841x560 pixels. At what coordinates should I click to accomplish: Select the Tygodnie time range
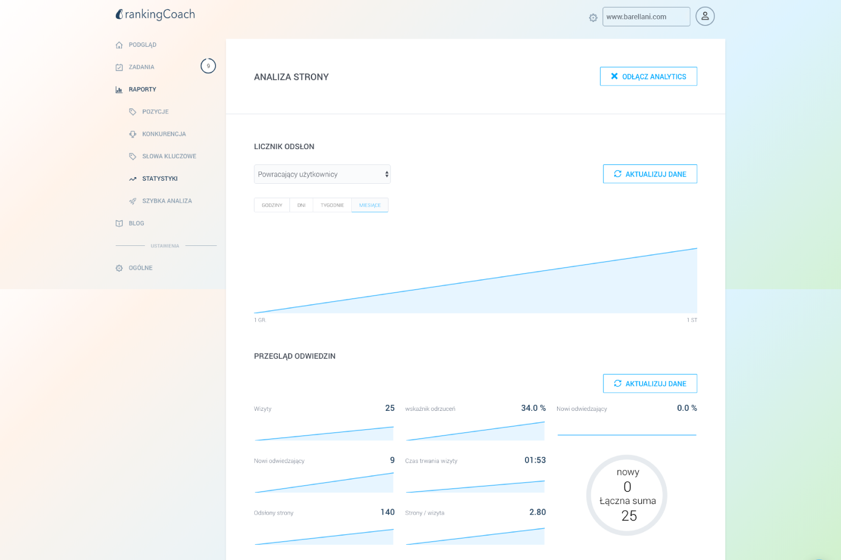point(332,205)
